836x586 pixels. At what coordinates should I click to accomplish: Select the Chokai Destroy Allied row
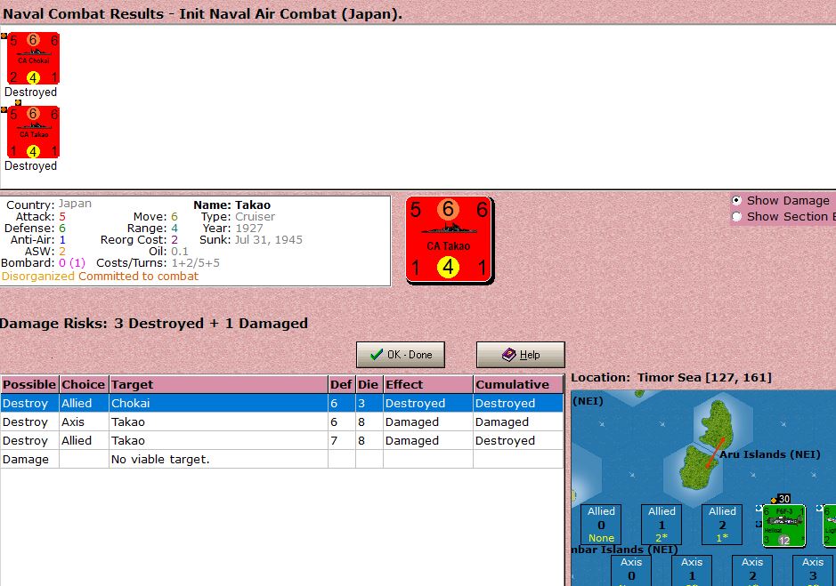(281, 404)
